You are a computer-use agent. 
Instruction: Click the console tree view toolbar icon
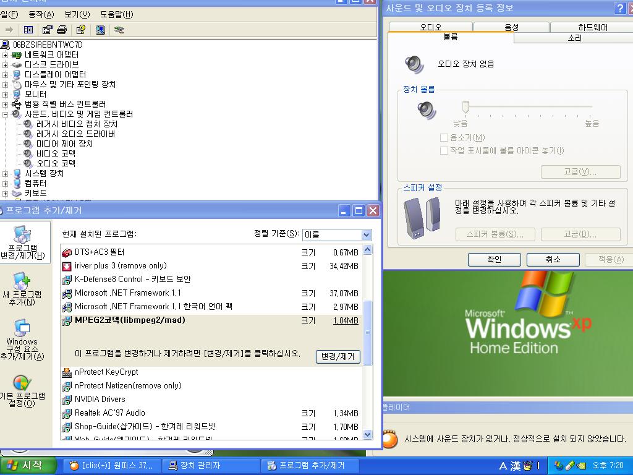coord(28,30)
